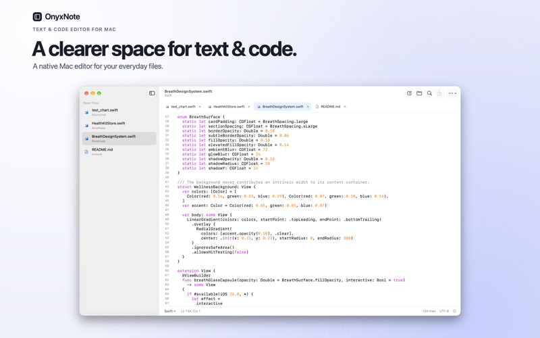Click the 'static let ambientBlur' code line

225,149
